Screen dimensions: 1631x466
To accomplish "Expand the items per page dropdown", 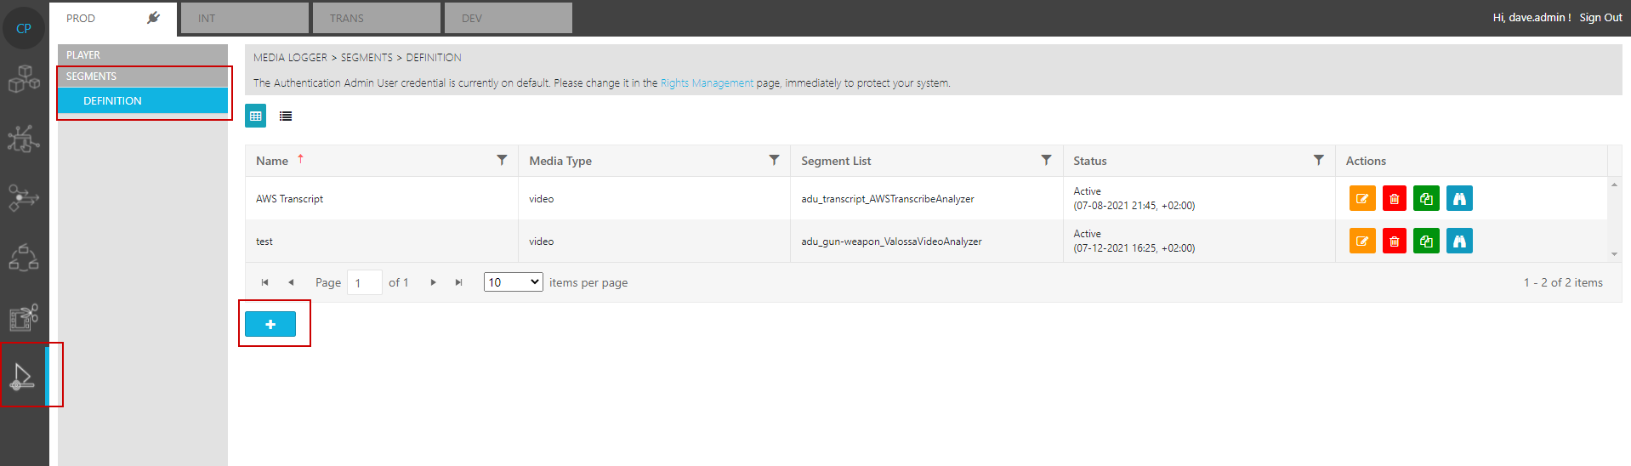I will click(513, 282).
